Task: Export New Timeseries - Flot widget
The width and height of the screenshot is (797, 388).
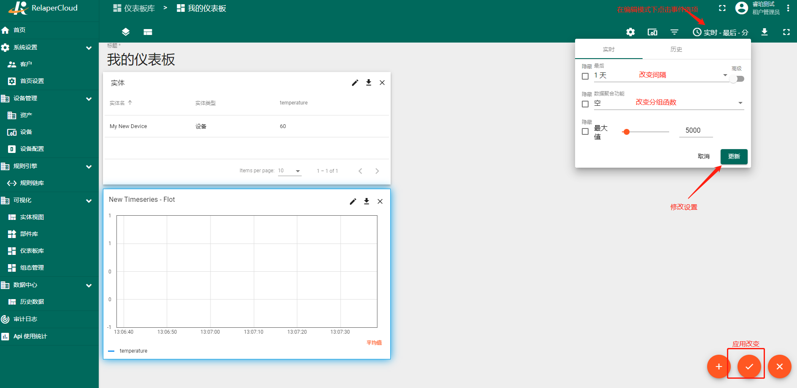Action: (x=367, y=201)
